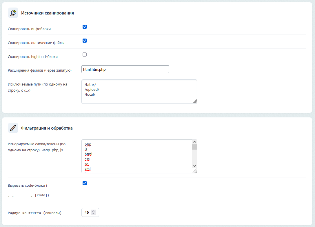This screenshot has width=315, height=227.
Task: Uncheck Сканировать статические файлы
Action: tap(85, 41)
